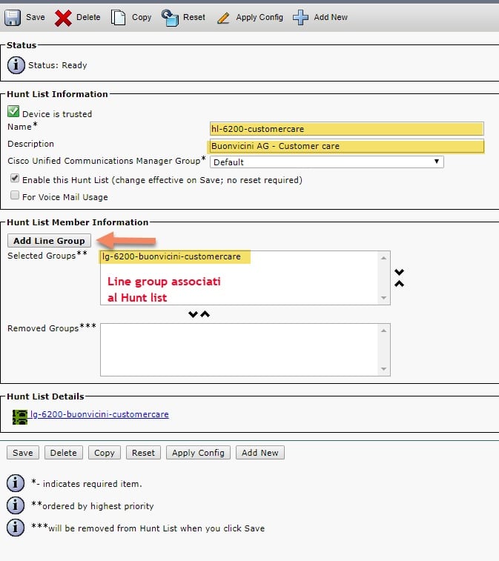The height and width of the screenshot is (561, 499).
Task: Open lg-6200-buonvicini-customercare link in details
Action: pyautogui.click(x=99, y=414)
